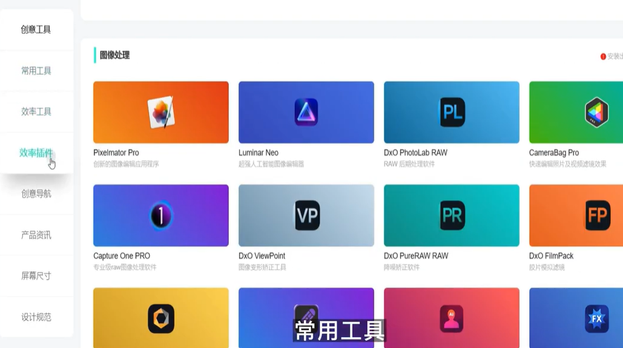Click the 超强人工智能图像编辑器 description

click(x=271, y=164)
